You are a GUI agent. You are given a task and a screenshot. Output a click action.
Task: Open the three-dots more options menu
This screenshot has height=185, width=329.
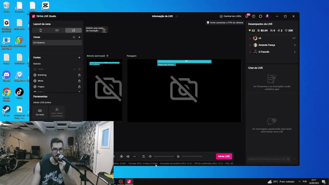pyautogui.click(x=134, y=156)
